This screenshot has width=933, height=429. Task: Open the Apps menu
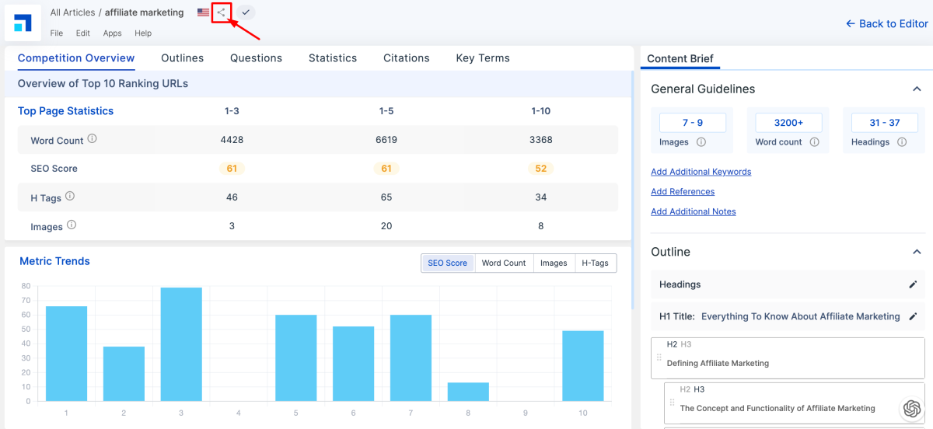coord(113,33)
